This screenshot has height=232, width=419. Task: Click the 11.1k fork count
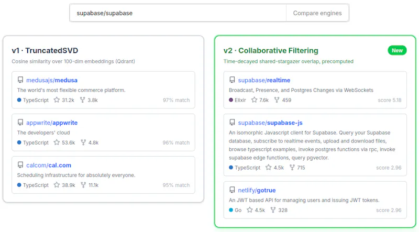coord(94,185)
